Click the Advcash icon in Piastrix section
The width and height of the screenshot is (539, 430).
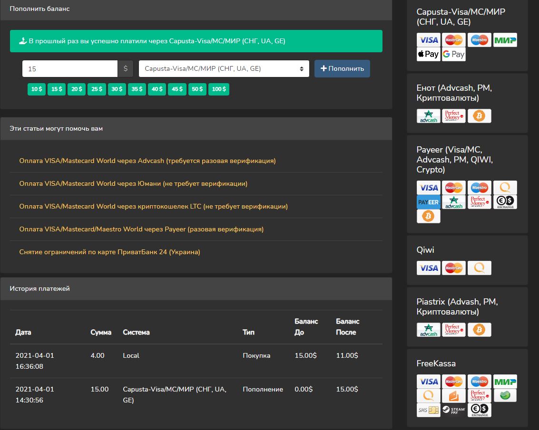[x=428, y=330]
